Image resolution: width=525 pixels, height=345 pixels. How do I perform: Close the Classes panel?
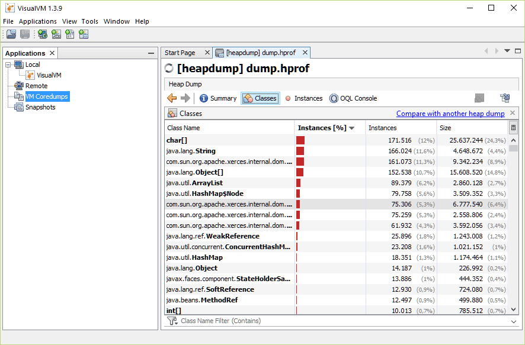(513, 113)
